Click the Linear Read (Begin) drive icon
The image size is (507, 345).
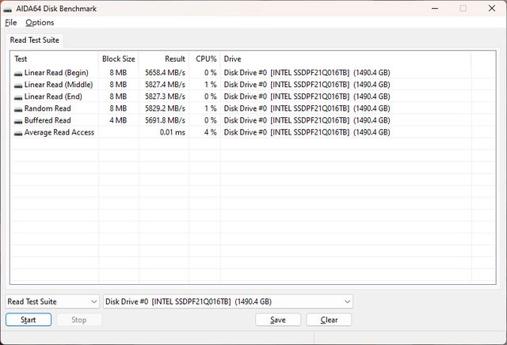coord(18,73)
